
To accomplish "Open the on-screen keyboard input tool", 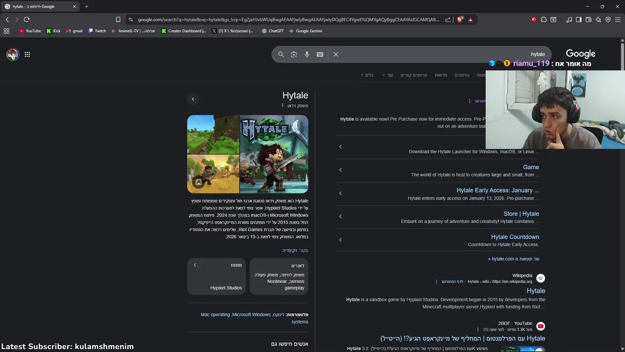I will pos(320,54).
